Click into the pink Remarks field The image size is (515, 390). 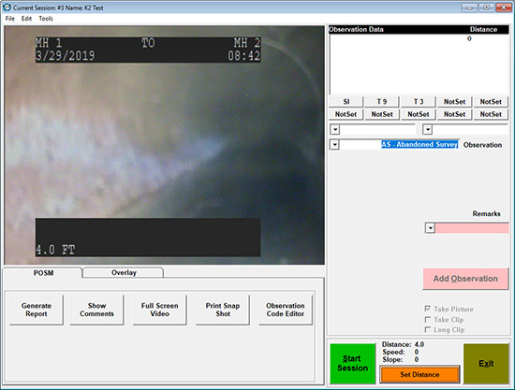[472, 228]
